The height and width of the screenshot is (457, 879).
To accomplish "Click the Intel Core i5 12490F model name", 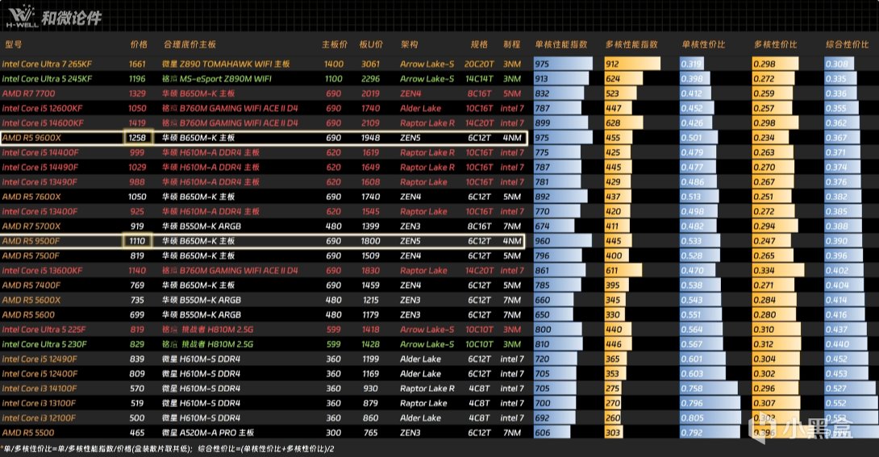I will point(40,359).
